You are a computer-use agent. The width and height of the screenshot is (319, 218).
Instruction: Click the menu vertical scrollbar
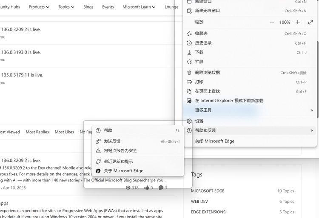point(318,79)
